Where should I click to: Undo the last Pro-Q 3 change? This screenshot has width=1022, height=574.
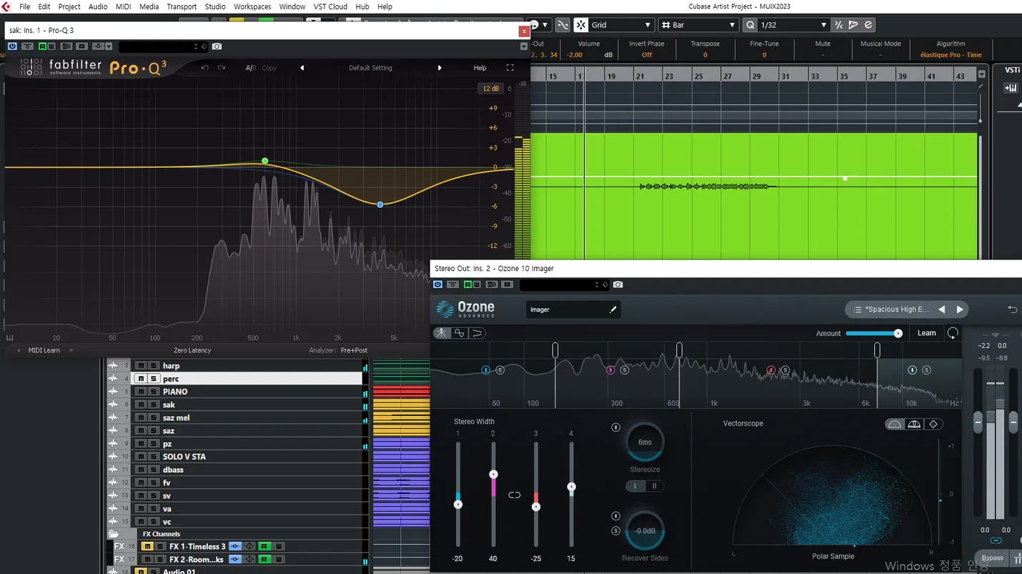click(x=205, y=68)
